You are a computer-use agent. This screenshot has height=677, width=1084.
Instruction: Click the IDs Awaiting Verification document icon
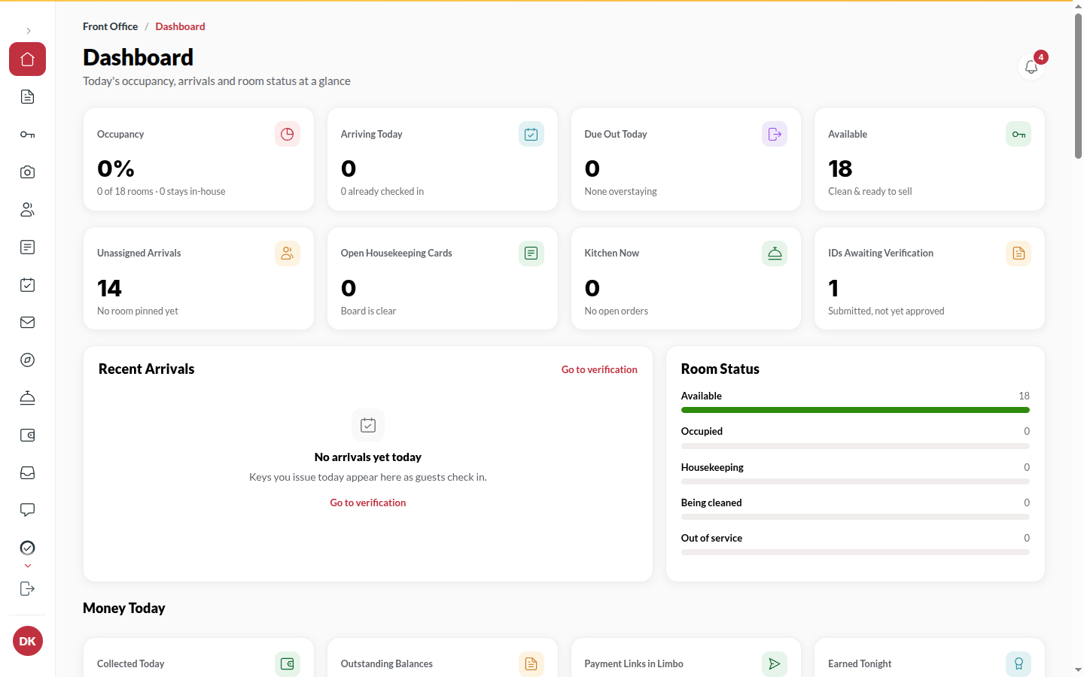pyautogui.click(x=1019, y=253)
